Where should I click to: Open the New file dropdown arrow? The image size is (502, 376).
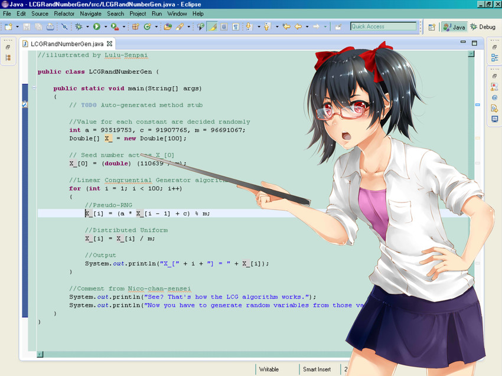coord(17,27)
